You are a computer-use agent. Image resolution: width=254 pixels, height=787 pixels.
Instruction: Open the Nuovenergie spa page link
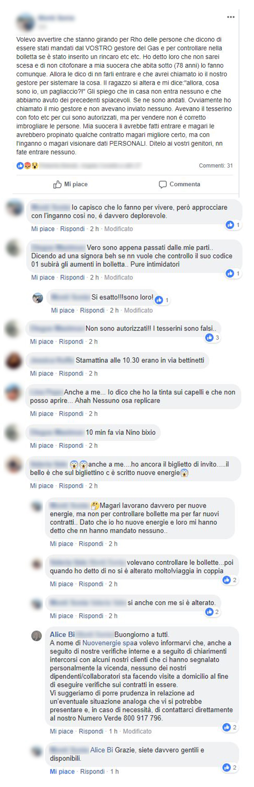click(x=108, y=643)
